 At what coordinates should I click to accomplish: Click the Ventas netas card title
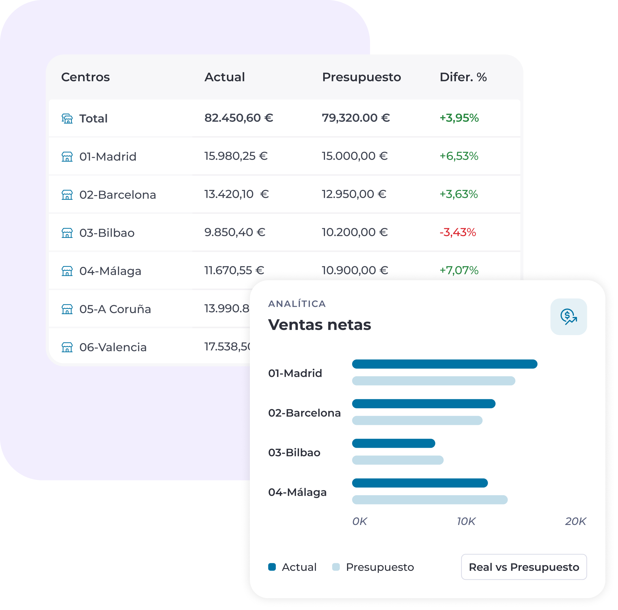point(319,324)
